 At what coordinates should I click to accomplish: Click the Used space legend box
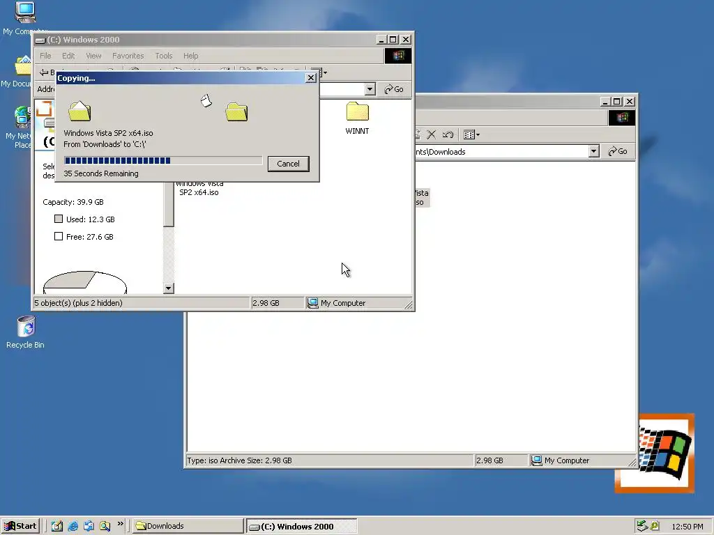(x=59, y=219)
